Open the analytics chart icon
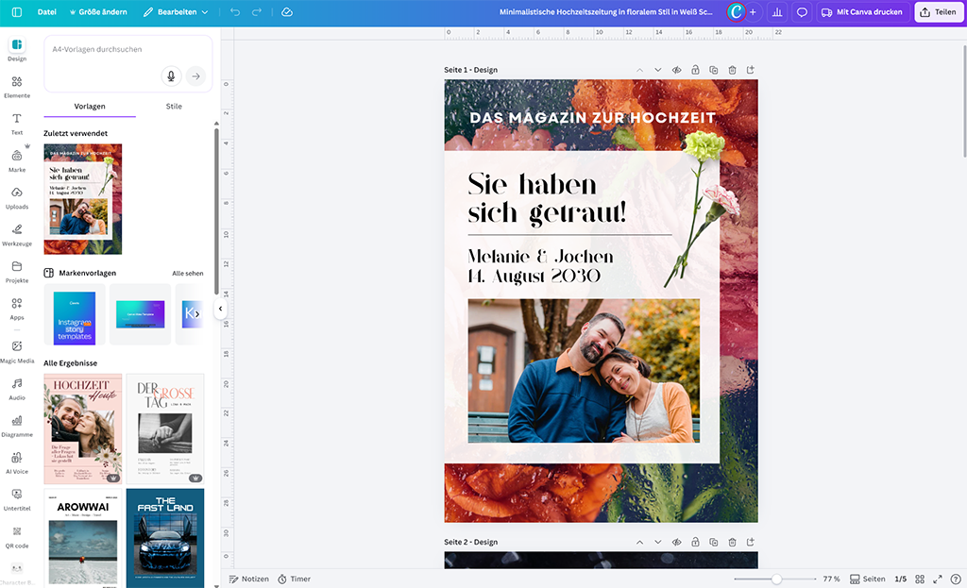 point(777,11)
